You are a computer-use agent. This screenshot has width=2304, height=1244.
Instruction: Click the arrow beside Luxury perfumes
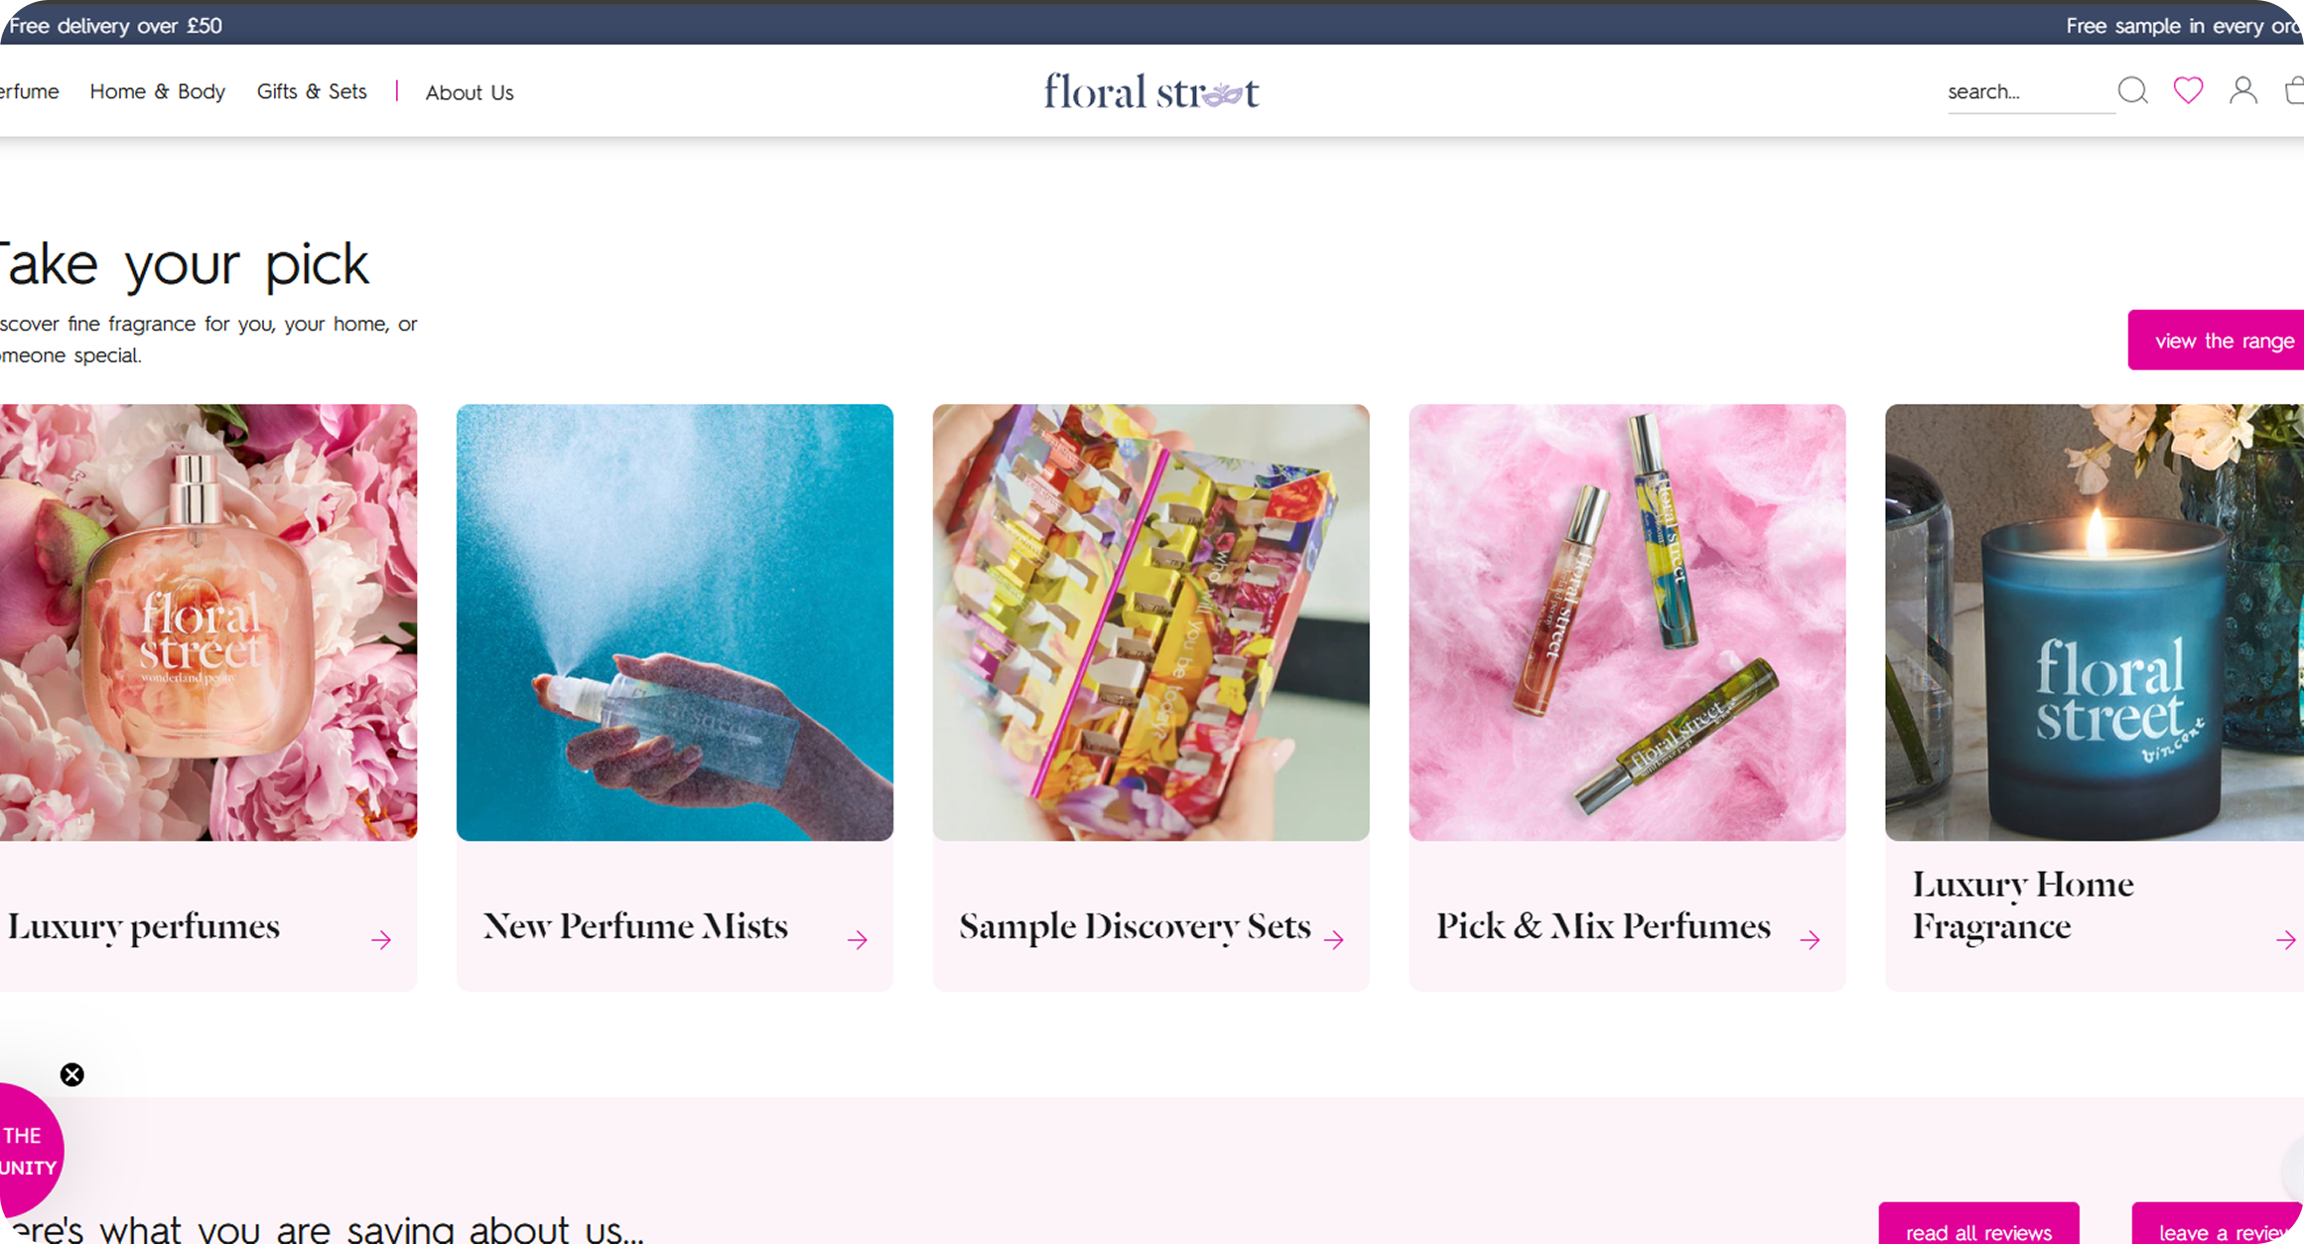(x=381, y=939)
